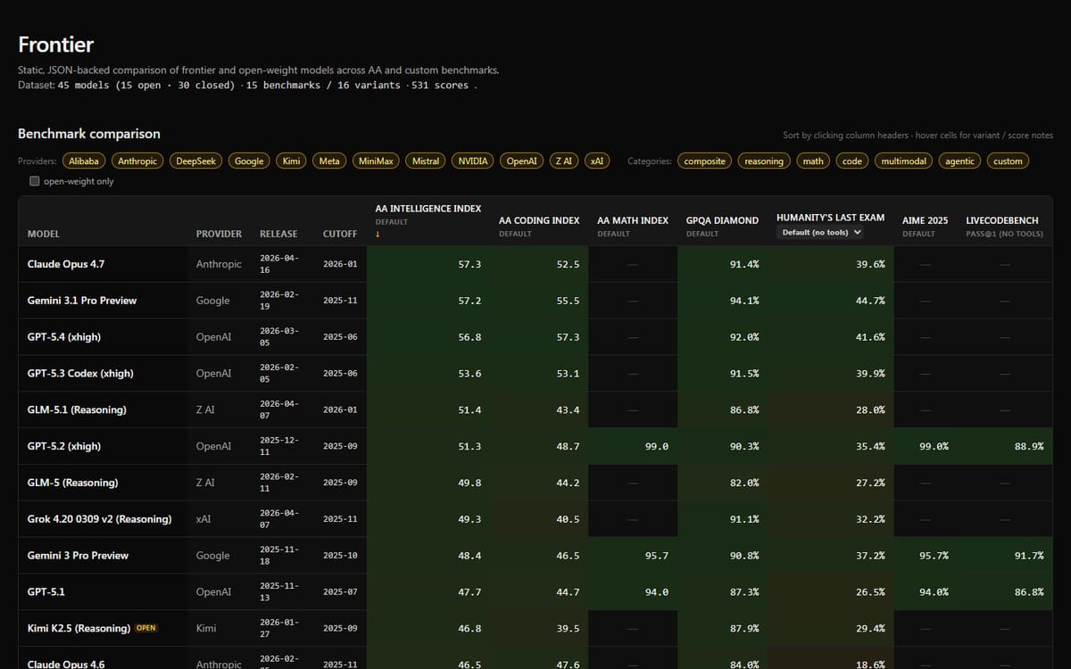This screenshot has height=669, width=1071.
Task: Select the GPT-5.4 (xhigh) model name
Action: [x=64, y=337]
